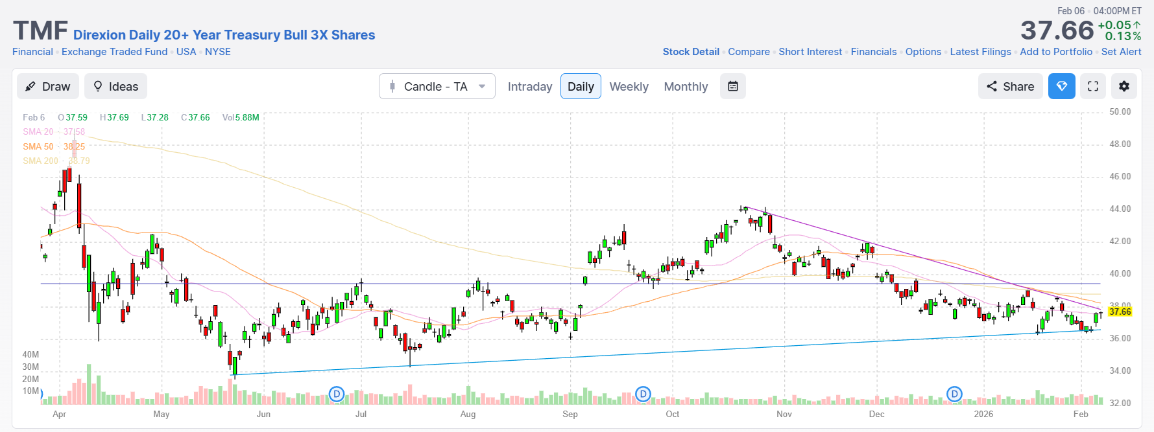The height and width of the screenshot is (432, 1154).
Task: Click Add to Portfolio link
Action: [x=1056, y=52]
